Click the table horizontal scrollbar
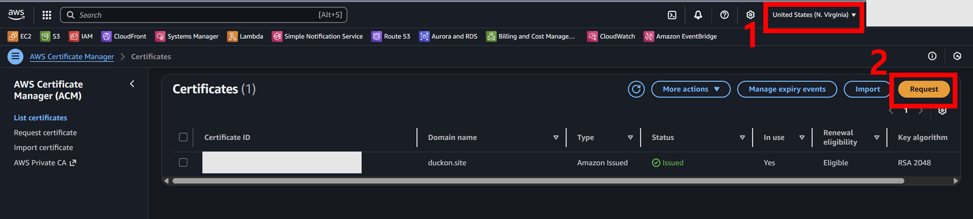The width and height of the screenshot is (973, 219). click(538, 181)
